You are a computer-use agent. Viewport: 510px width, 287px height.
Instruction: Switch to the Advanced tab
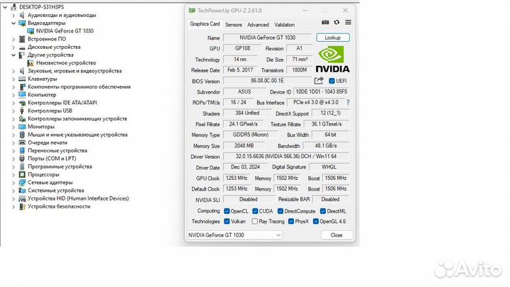(258, 25)
